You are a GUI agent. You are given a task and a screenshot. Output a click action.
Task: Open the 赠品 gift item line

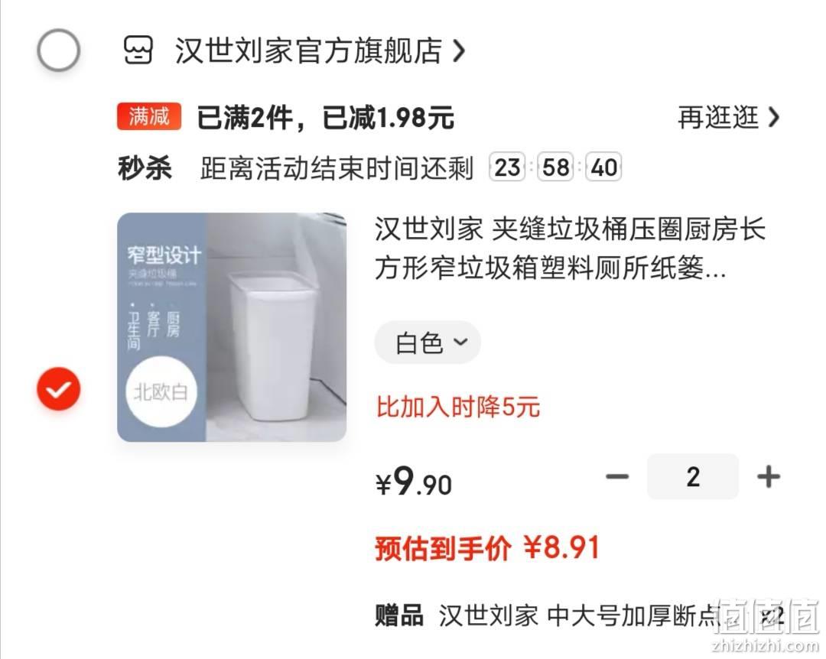pos(579,615)
